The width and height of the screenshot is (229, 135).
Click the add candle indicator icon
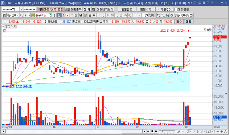click(x=158, y=15)
